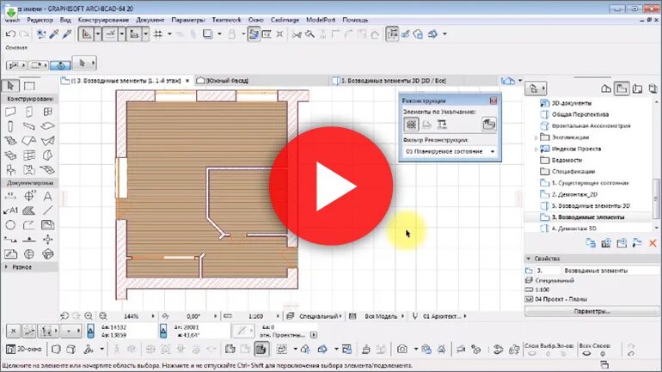Open the Документ menu

click(150, 20)
